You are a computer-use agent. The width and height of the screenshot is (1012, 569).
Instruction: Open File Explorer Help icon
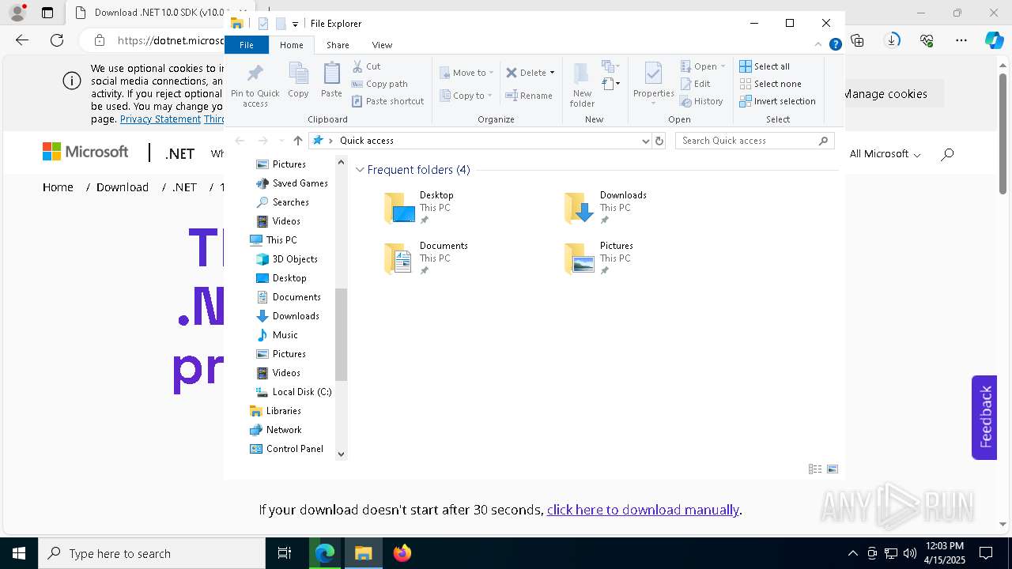(x=835, y=45)
